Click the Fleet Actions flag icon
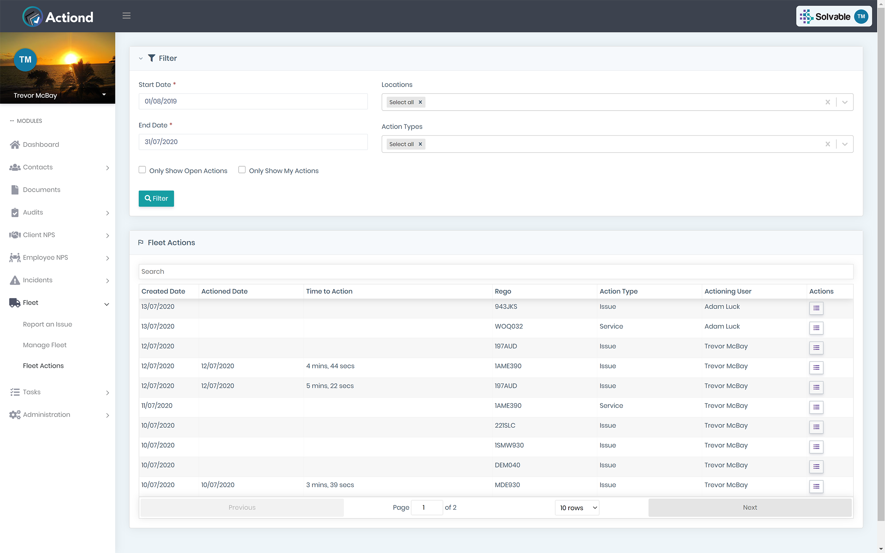The height and width of the screenshot is (553, 885). (x=142, y=242)
